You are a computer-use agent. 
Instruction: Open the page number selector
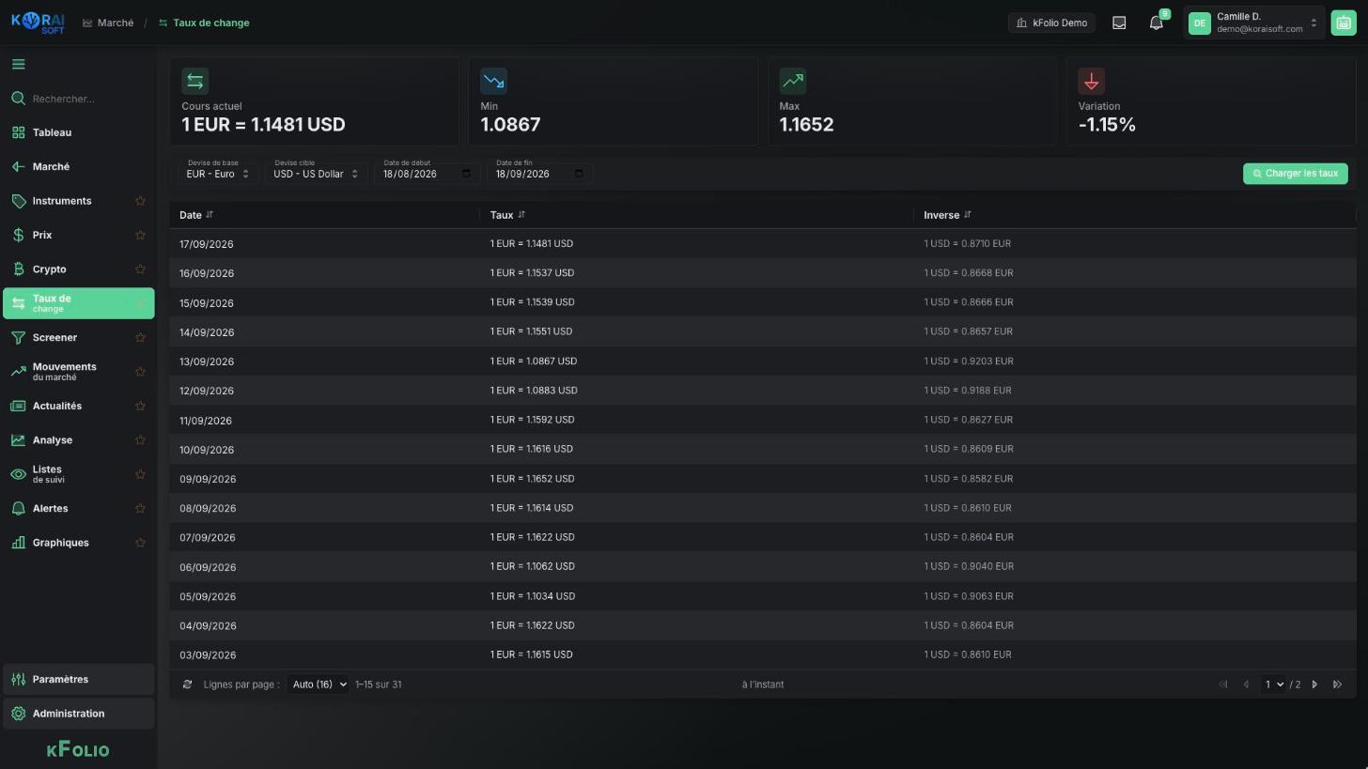1273,684
